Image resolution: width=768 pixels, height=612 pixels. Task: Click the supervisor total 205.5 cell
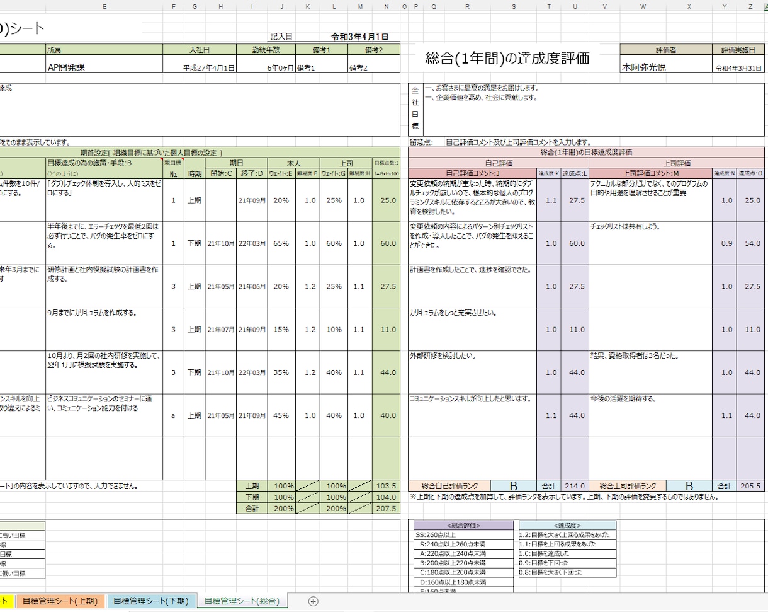(750, 486)
